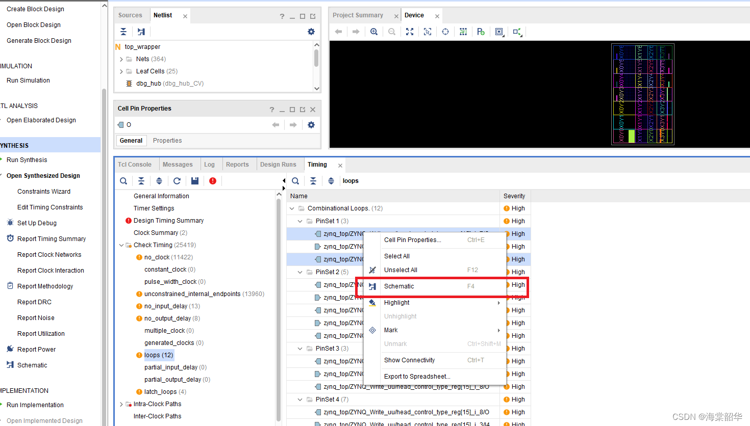Collapse the PinSet 4 group
The height and width of the screenshot is (426, 750).
tap(300, 400)
